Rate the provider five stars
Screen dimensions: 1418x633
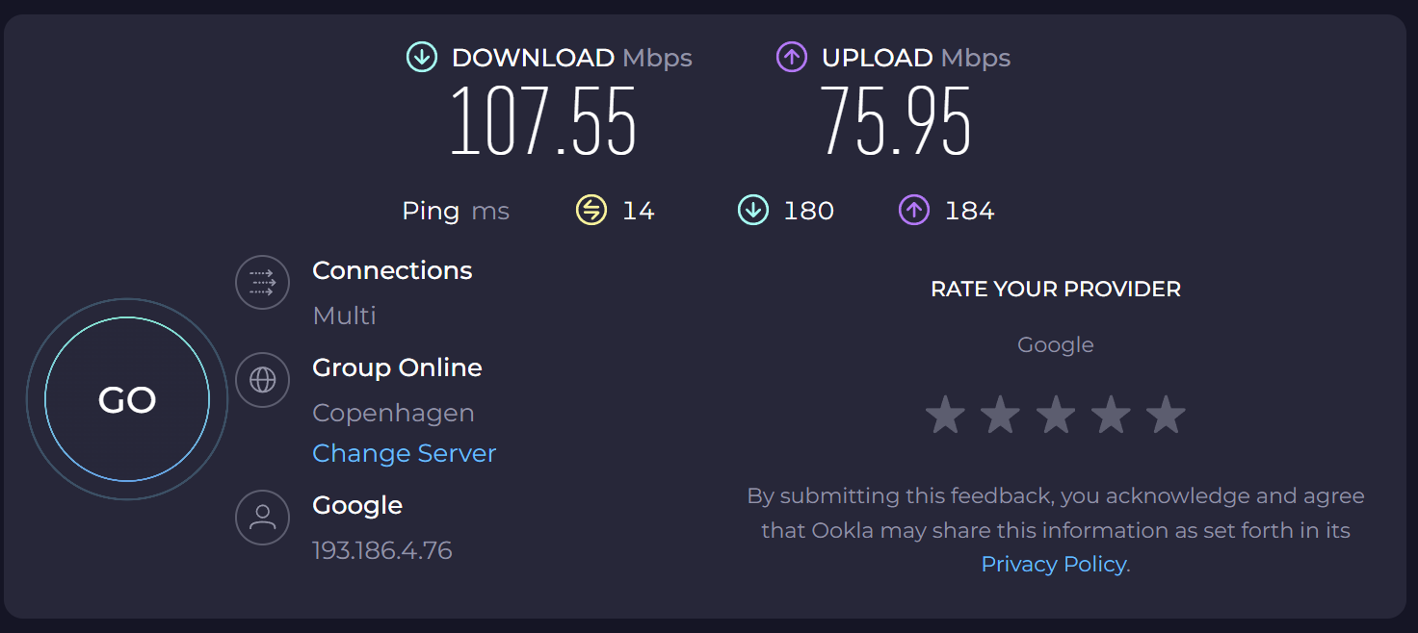tap(1166, 415)
